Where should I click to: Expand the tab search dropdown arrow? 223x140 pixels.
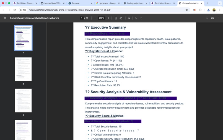220,3
